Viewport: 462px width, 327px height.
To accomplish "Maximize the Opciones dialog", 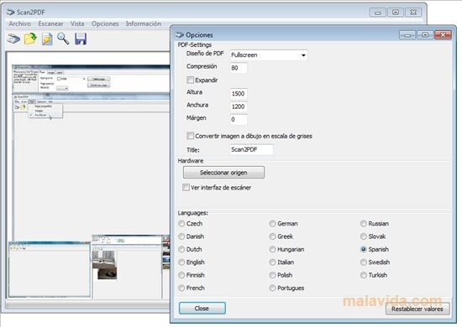I will 425,35.
